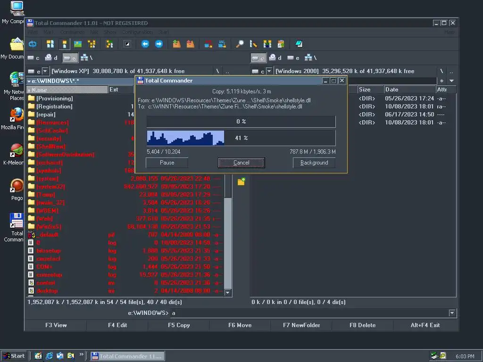Go forward with the blue right arrow
This screenshot has height=362, width=483.
[158, 44]
